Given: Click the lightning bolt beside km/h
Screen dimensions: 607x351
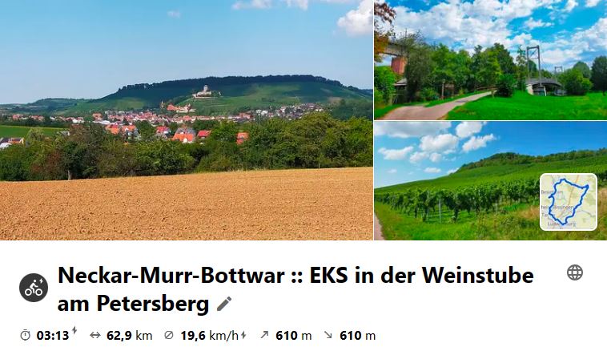Looking at the screenshot, I should [x=243, y=335].
